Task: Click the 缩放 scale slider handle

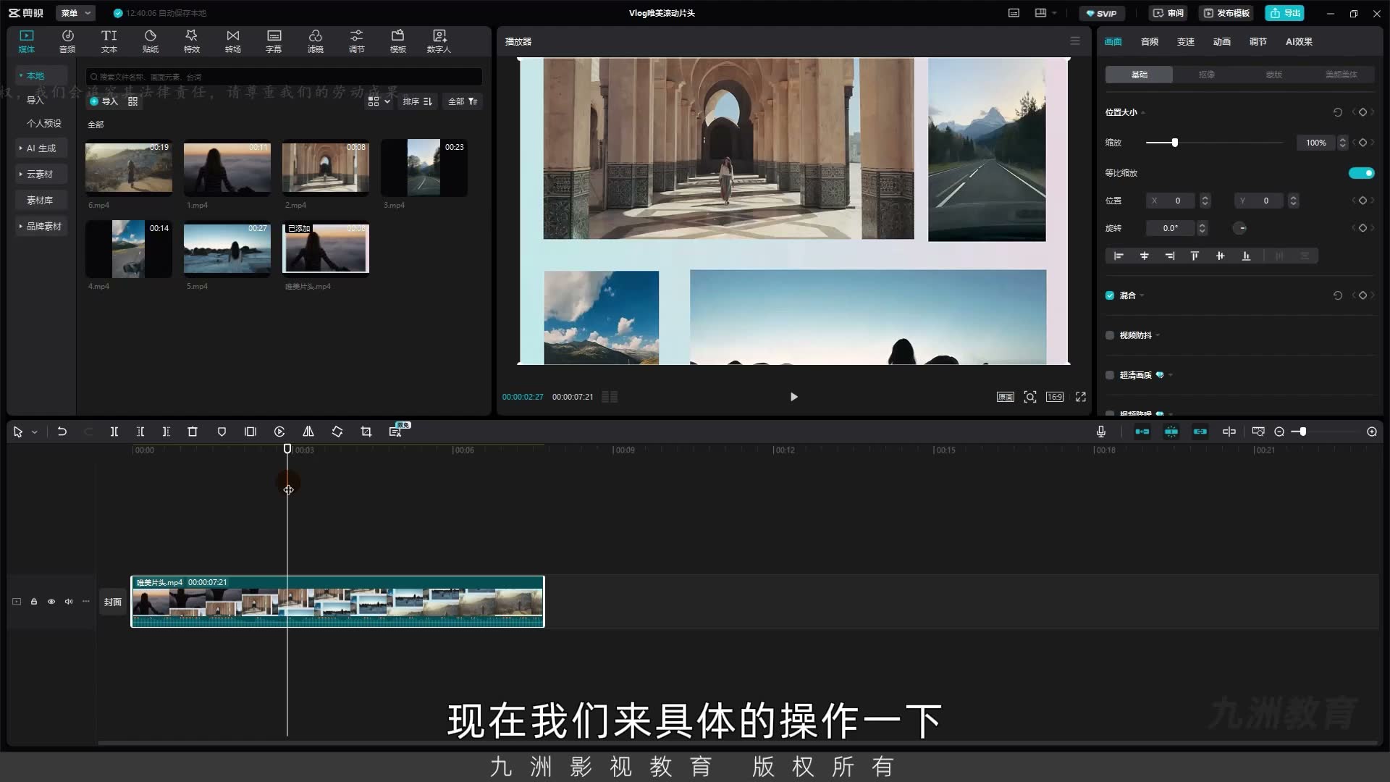Action: pyautogui.click(x=1174, y=143)
